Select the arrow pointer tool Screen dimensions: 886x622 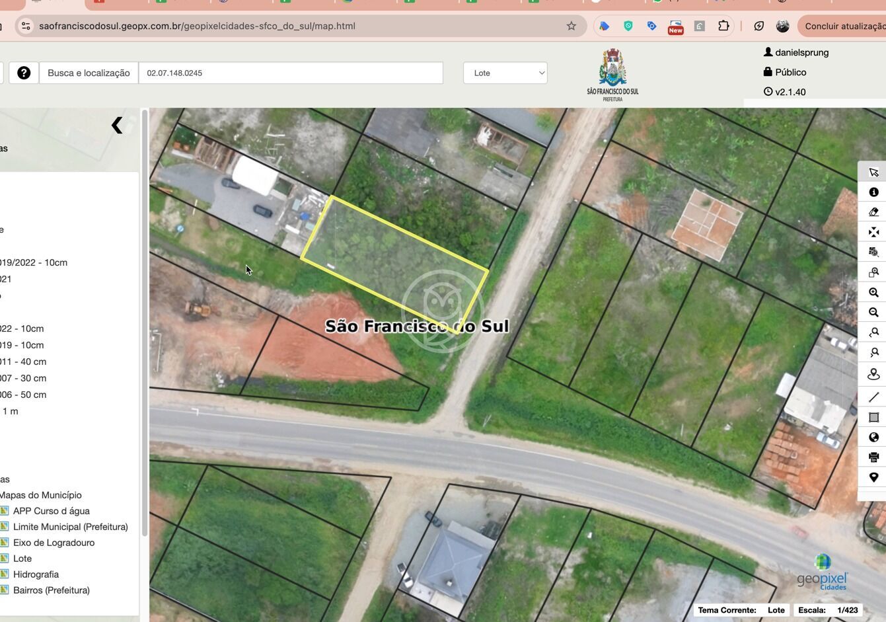[x=873, y=173]
